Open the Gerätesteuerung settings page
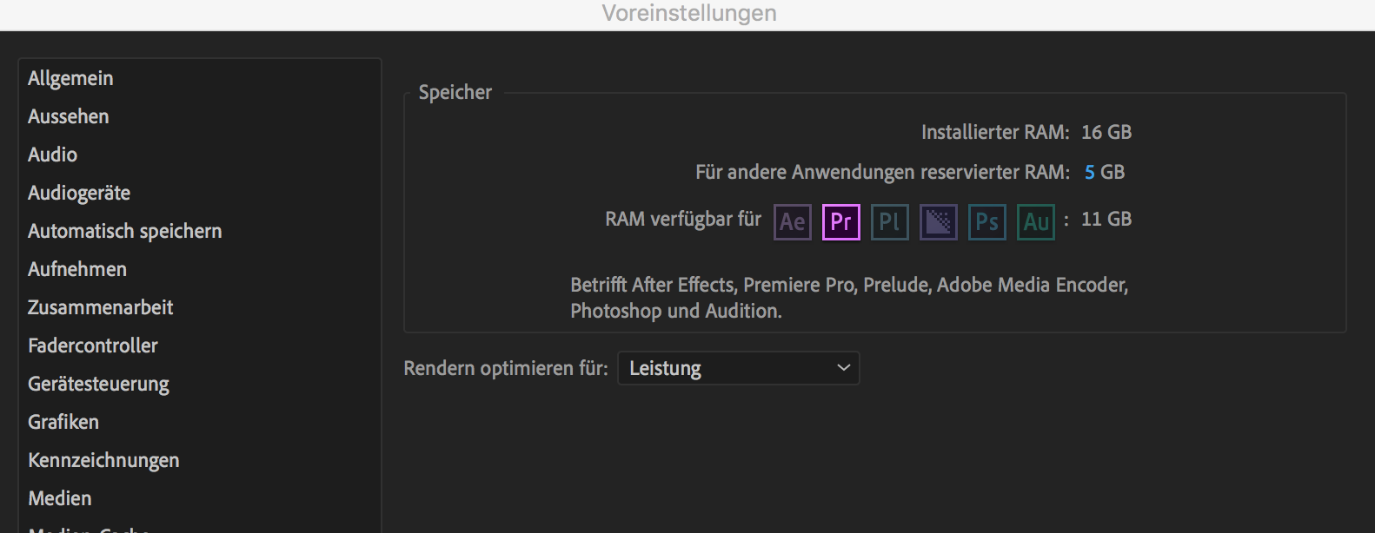 point(99,384)
